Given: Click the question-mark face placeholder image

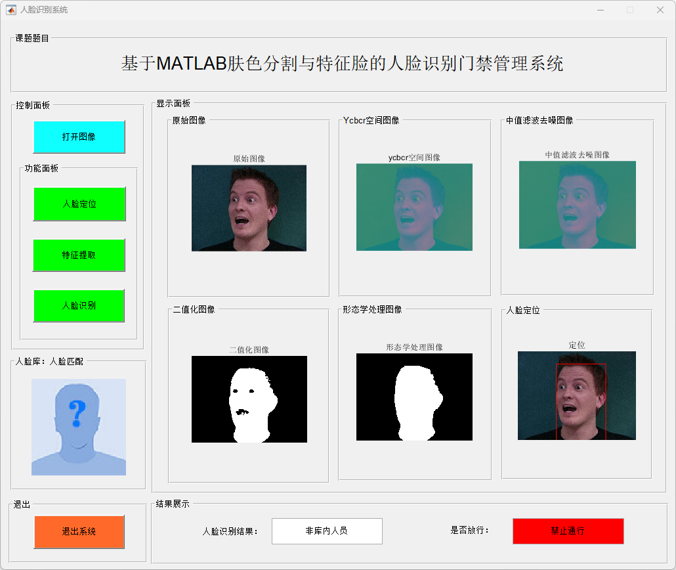Looking at the screenshot, I should [x=79, y=427].
